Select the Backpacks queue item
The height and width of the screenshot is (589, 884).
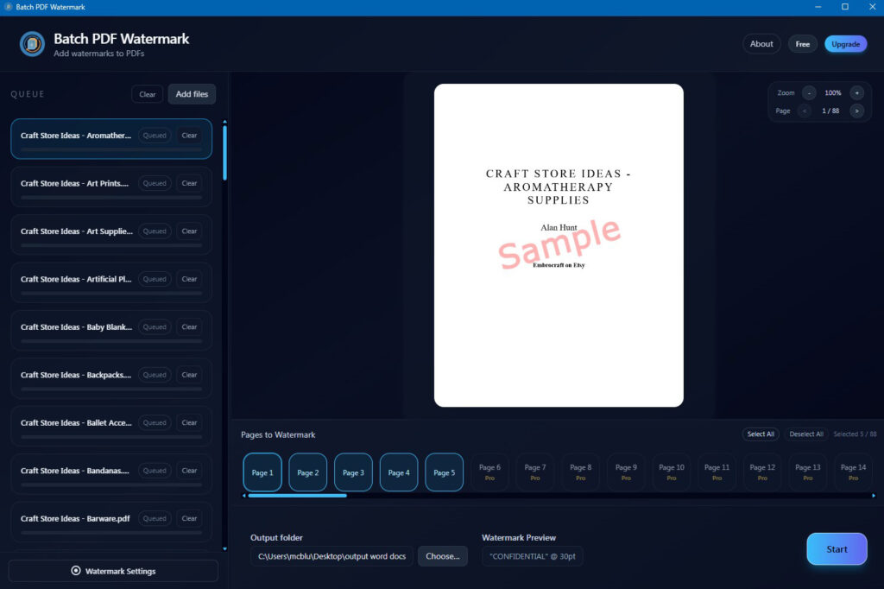point(111,378)
